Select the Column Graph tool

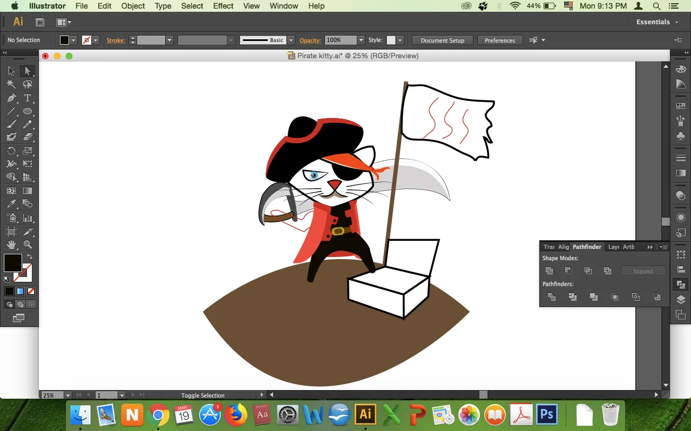[x=28, y=218]
